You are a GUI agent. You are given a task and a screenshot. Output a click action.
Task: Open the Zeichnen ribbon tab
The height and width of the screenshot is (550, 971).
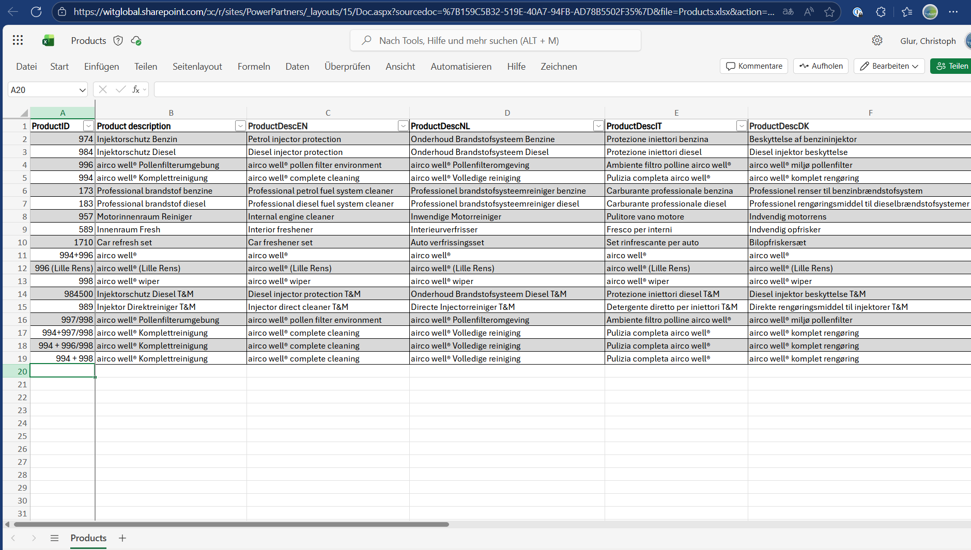[x=559, y=66]
